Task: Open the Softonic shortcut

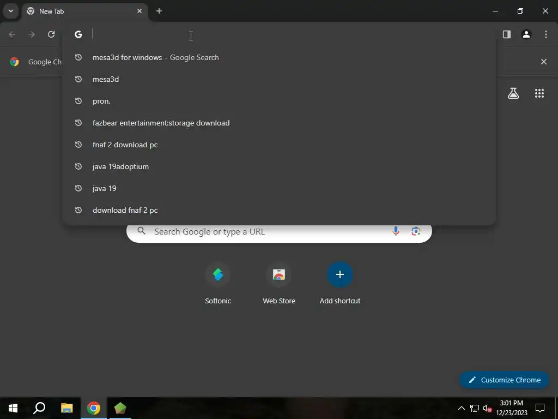Action: 218,283
